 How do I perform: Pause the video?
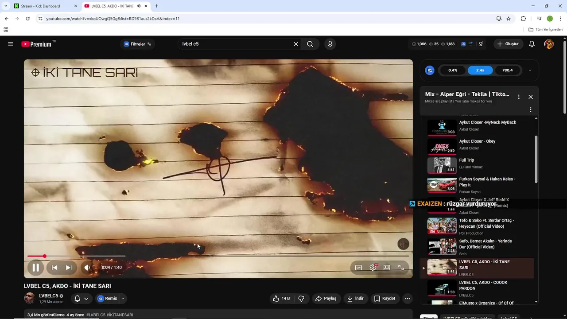click(36, 268)
